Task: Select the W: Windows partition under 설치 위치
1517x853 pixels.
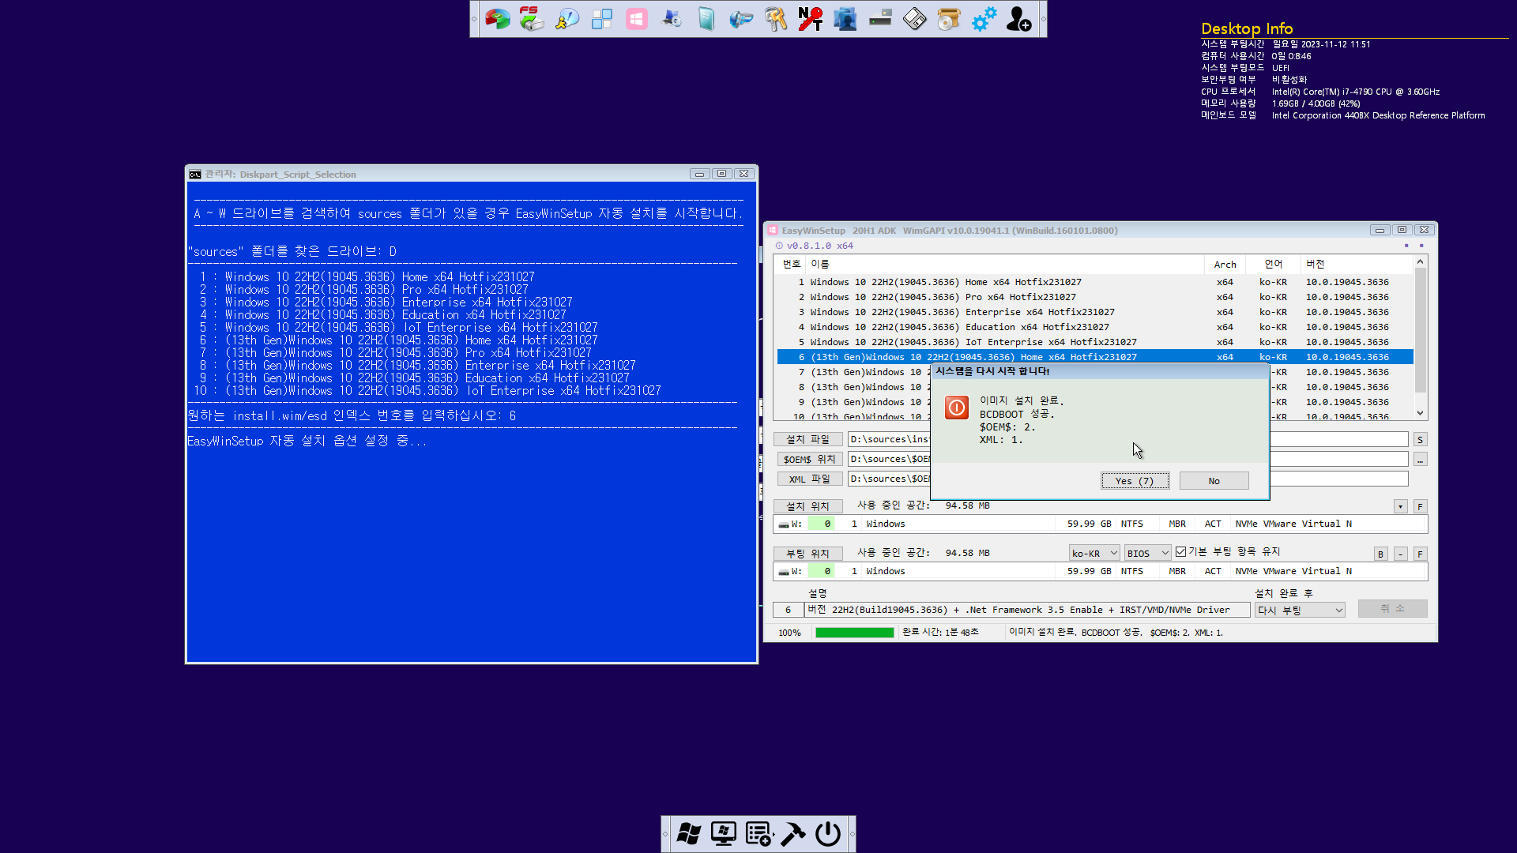Action: pos(1100,524)
